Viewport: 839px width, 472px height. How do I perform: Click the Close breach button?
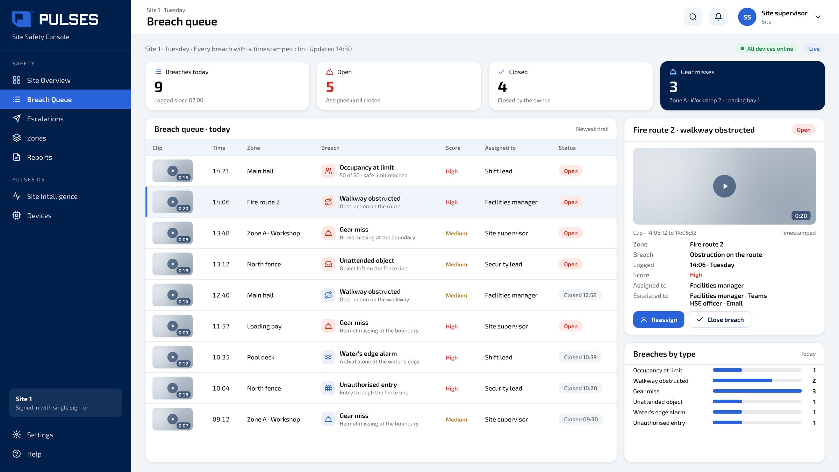(x=720, y=320)
